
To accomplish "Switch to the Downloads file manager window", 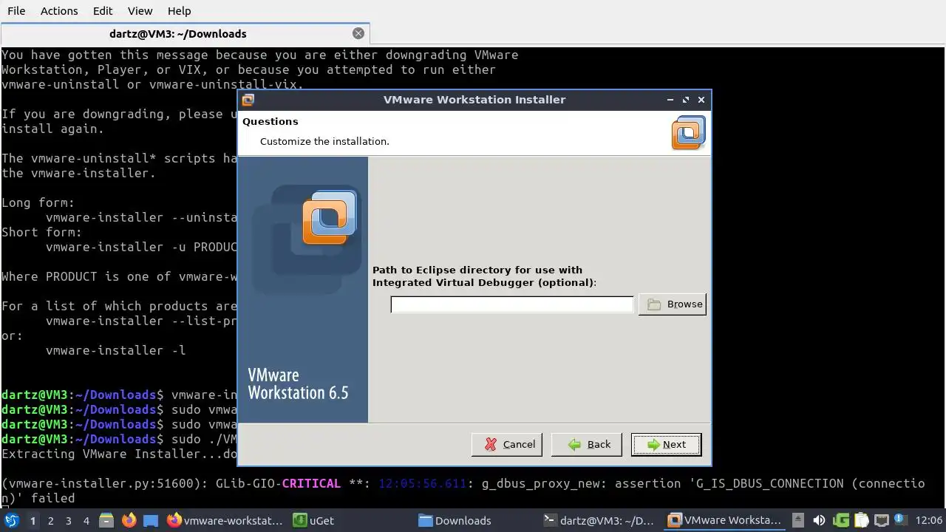I will [x=477, y=521].
